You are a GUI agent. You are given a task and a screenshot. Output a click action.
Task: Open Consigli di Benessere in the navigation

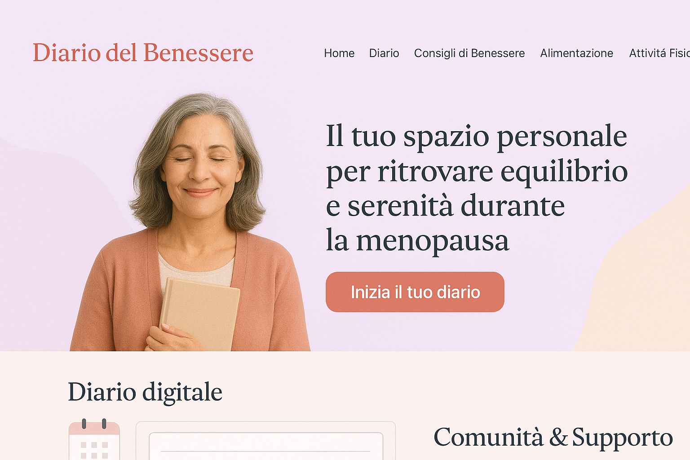(x=469, y=53)
